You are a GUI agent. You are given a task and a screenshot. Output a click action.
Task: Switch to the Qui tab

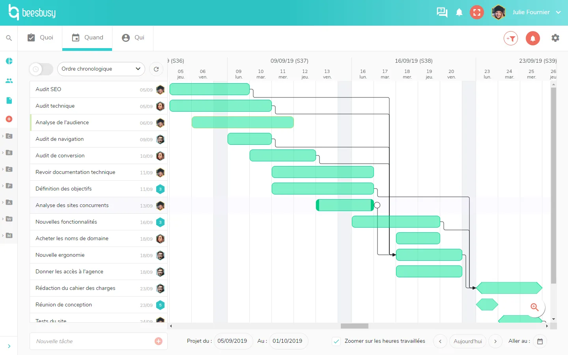coord(133,37)
